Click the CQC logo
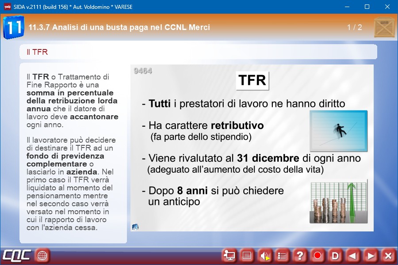This screenshot has width=398, height=265. [16, 255]
